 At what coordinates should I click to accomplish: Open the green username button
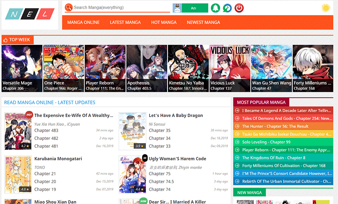(195, 8)
